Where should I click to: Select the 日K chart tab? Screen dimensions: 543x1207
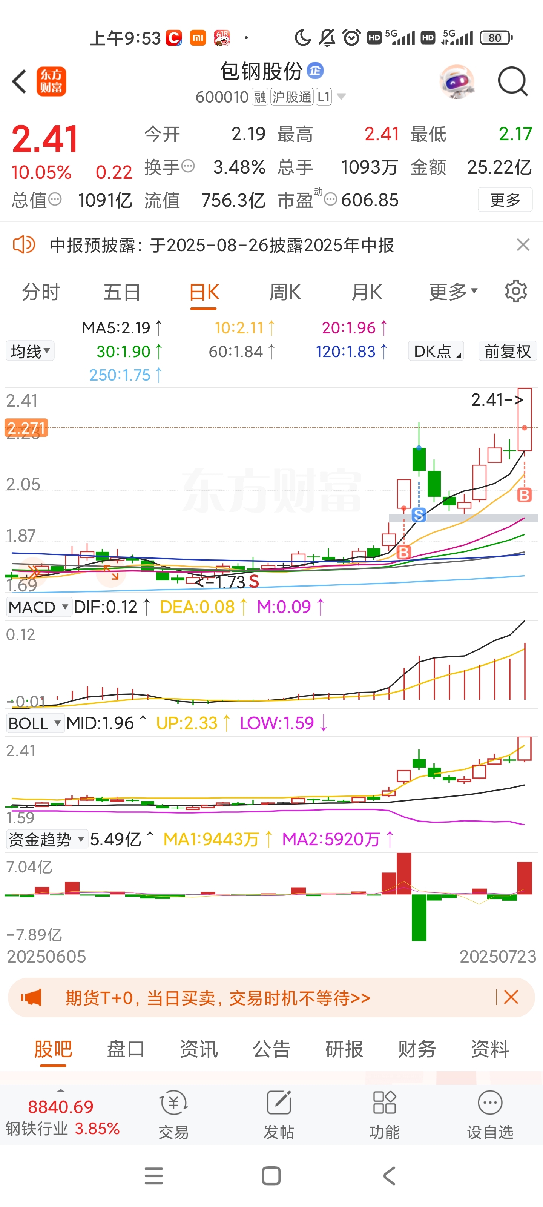pyautogui.click(x=204, y=292)
